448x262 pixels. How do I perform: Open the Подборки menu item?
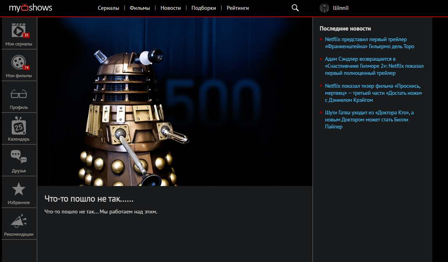click(x=204, y=8)
